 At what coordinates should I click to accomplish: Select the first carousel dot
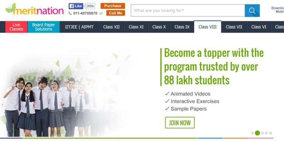(x=253, y=133)
